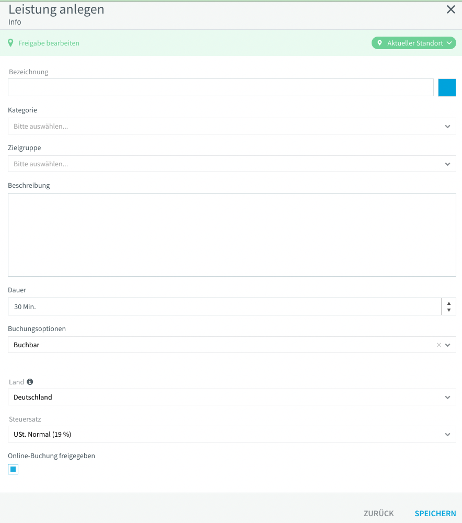Click the SPEICHERN button
Screen dimensions: 462x523
(x=435, y=514)
